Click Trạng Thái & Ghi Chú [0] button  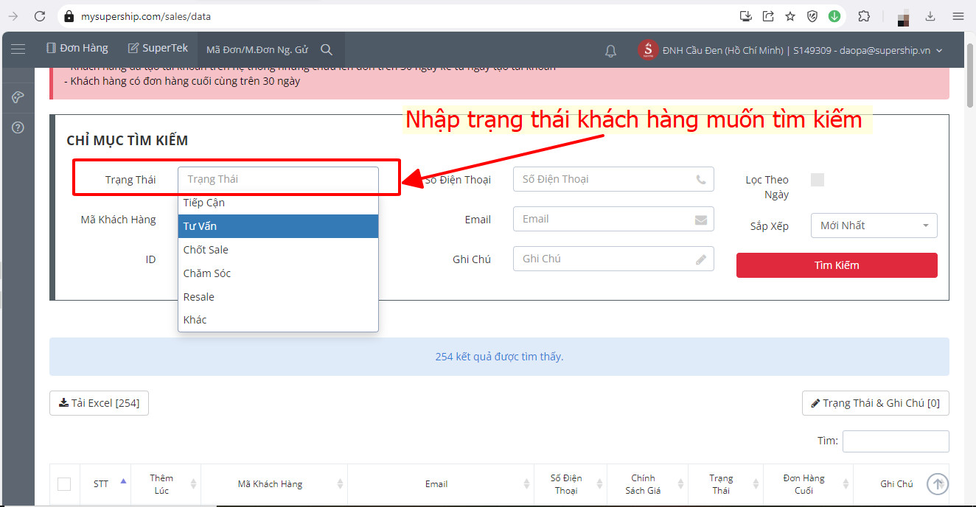pos(875,403)
